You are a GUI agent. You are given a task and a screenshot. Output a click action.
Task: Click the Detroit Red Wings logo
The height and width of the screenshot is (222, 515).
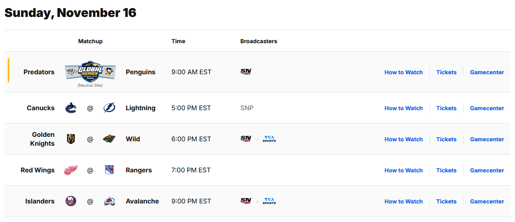tap(71, 170)
